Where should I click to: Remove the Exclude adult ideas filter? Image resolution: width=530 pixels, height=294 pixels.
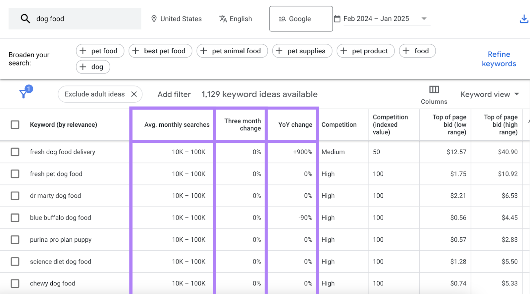click(x=134, y=94)
